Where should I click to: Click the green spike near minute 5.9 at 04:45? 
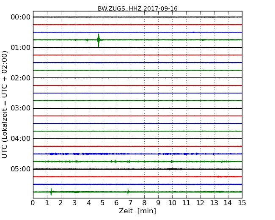coord(115,161)
